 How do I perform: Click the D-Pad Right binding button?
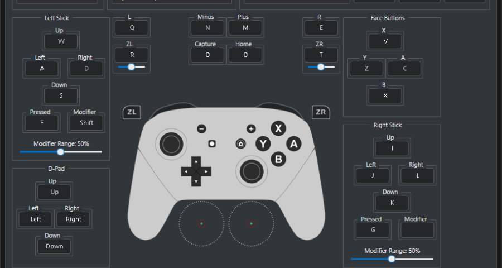click(74, 219)
